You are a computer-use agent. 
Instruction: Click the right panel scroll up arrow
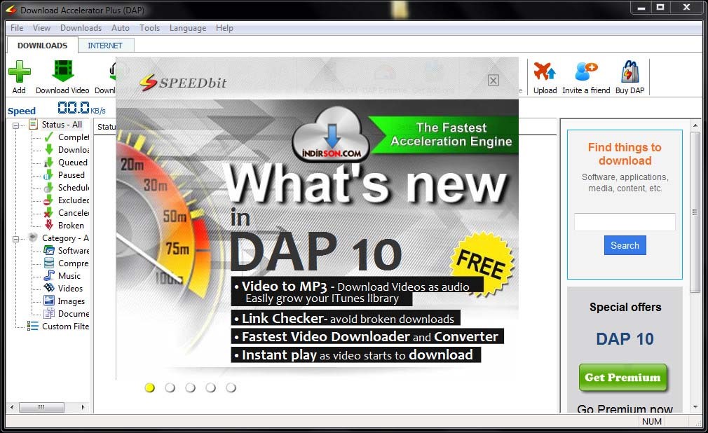(695, 125)
